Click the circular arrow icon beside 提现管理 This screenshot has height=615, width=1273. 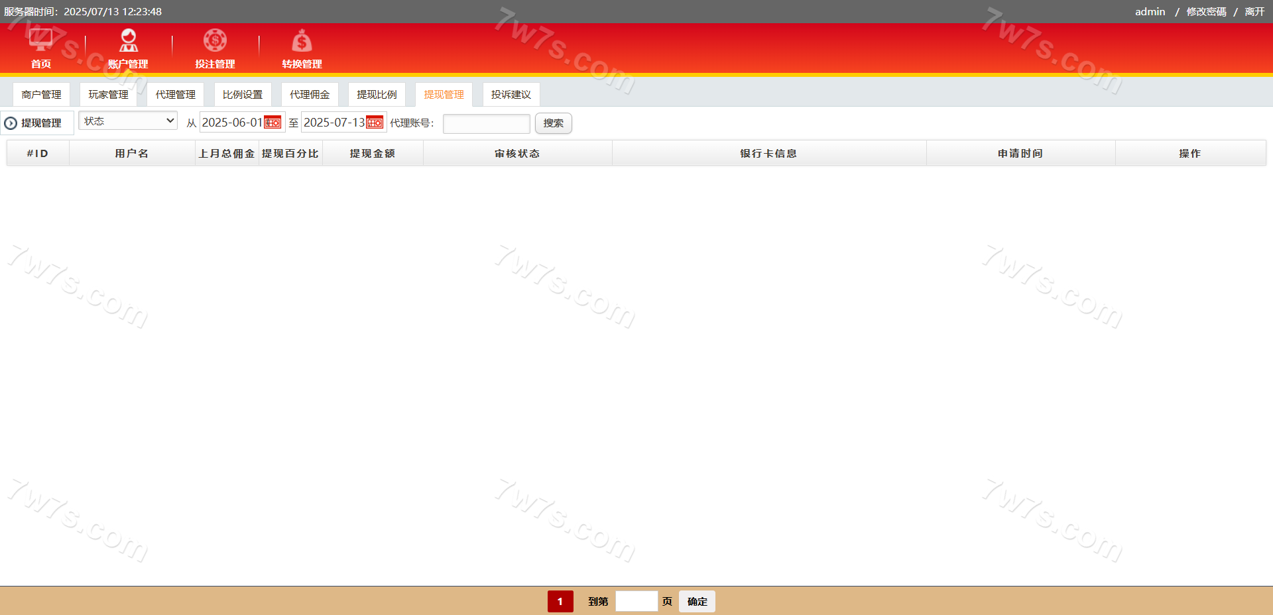[x=11, y=123]
